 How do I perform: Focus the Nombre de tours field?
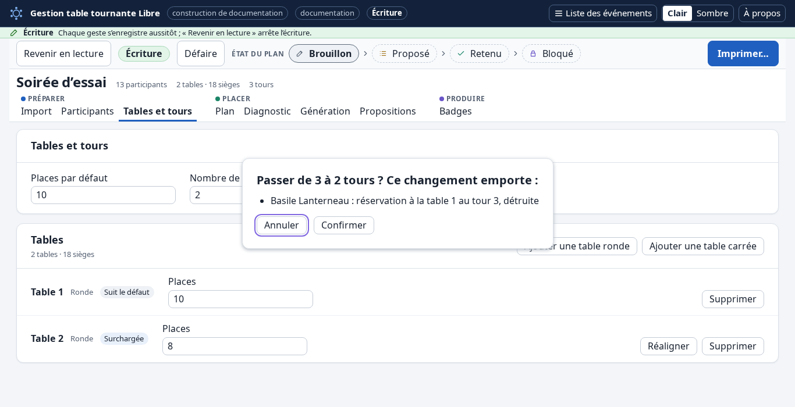point(216,195)
